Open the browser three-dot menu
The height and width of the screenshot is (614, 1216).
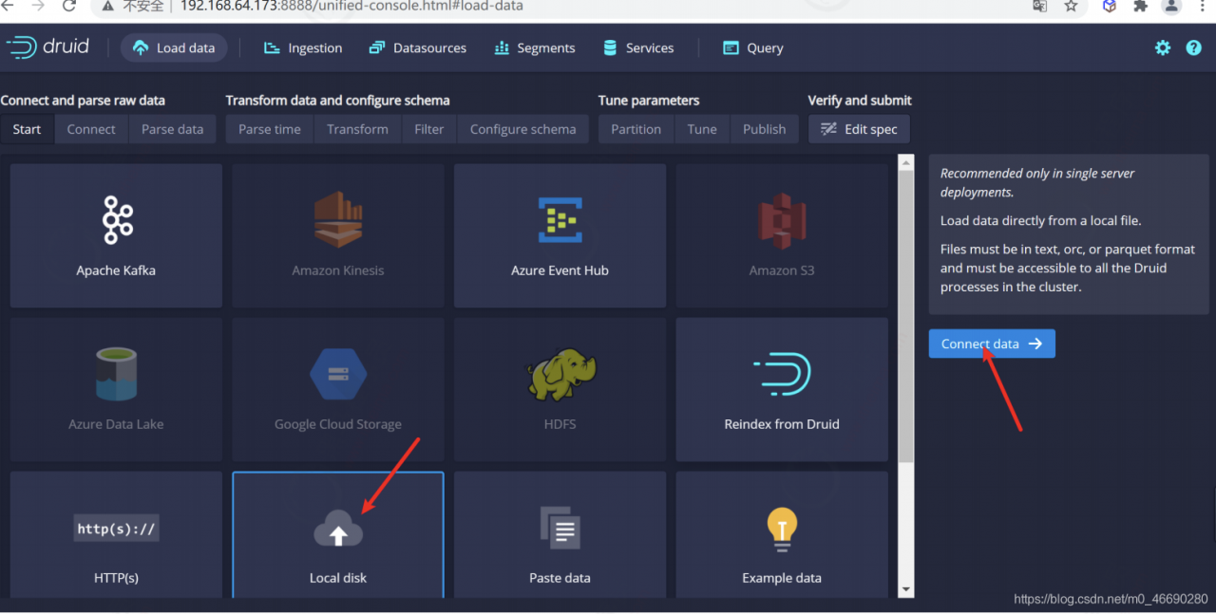click(x=1203, y=6)
